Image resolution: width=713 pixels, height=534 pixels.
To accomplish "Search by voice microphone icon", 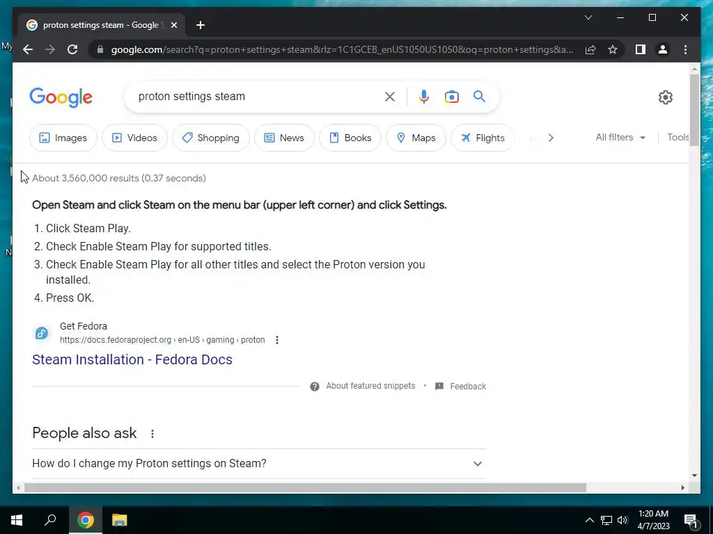I will point(424,96).
